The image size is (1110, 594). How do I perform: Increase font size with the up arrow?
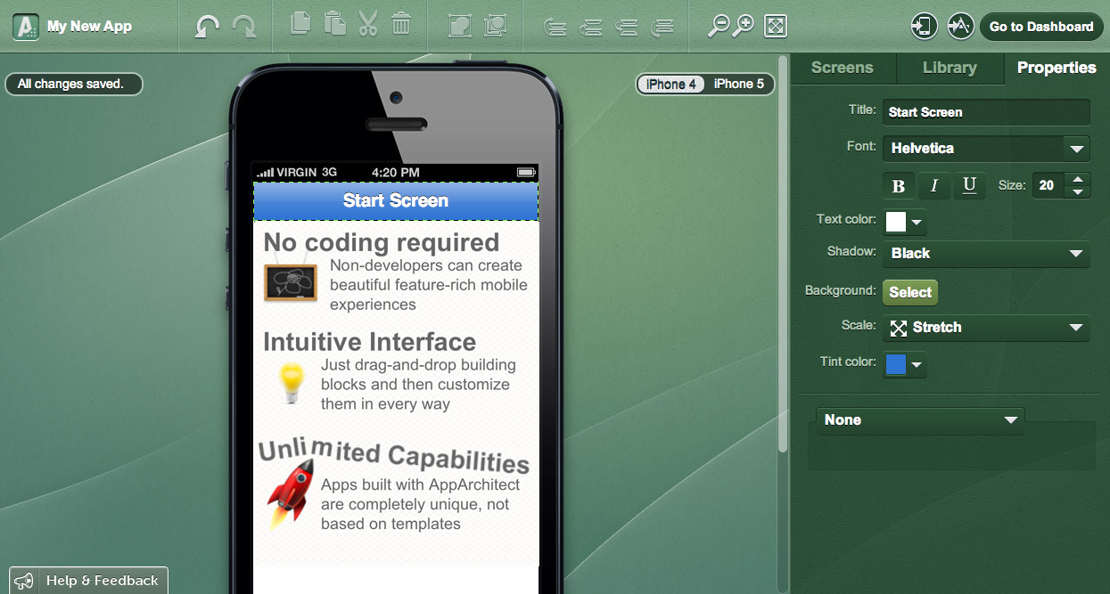coord(1079,179)
